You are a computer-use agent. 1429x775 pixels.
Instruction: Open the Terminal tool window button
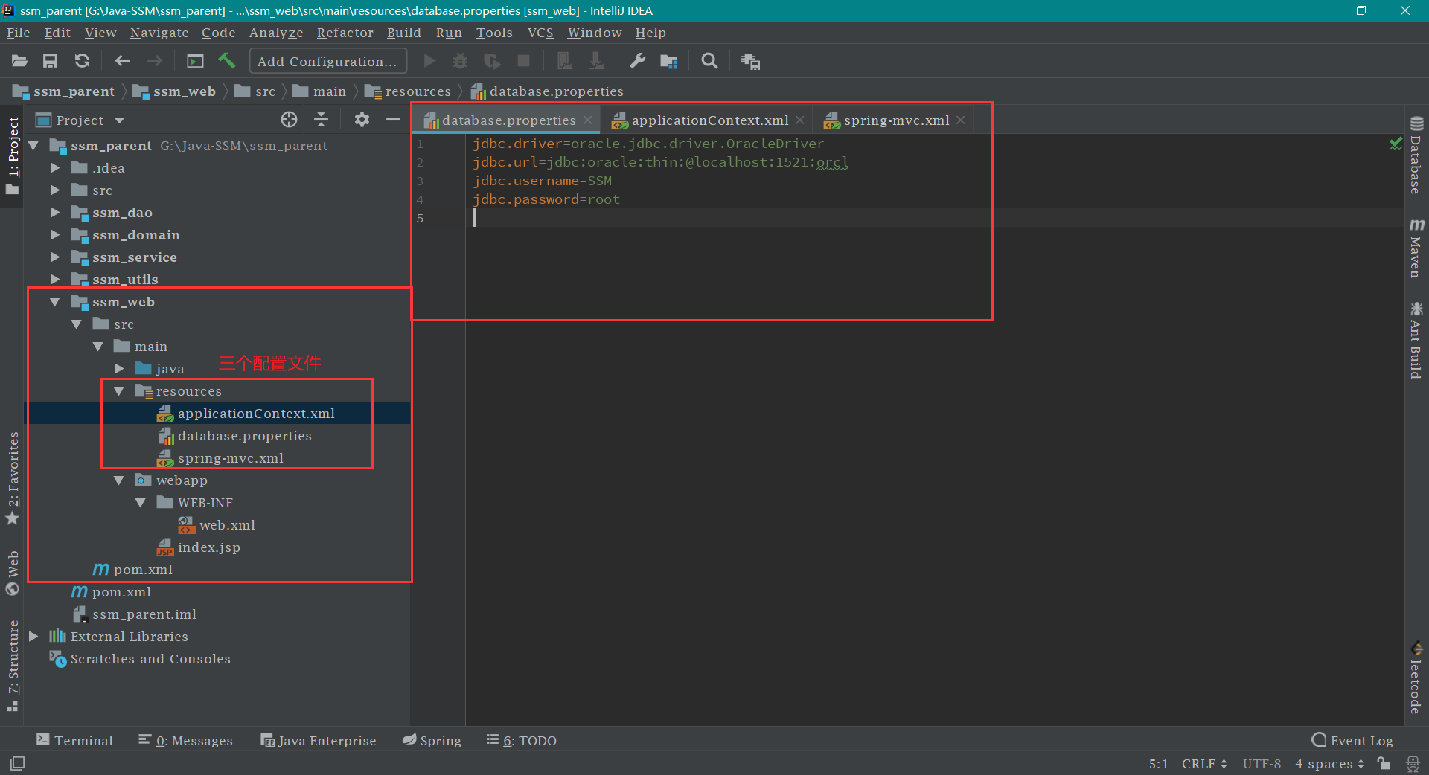click(74, 740)
